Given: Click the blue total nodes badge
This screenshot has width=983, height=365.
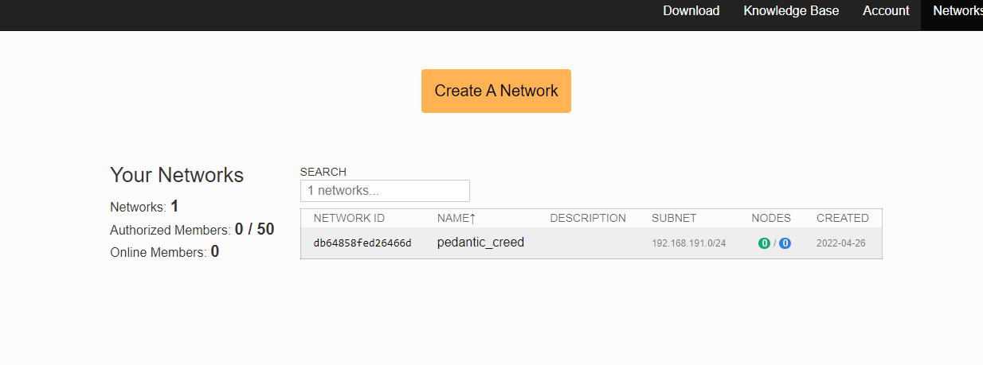Looking at the screenshot, I should 785,243.
